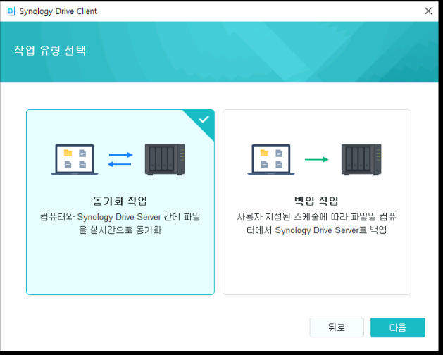Screen dimensions: 443x355
Task: Click the sync description starting 컴퓨터와 Synology Drive Server
Action: [120, 223]
